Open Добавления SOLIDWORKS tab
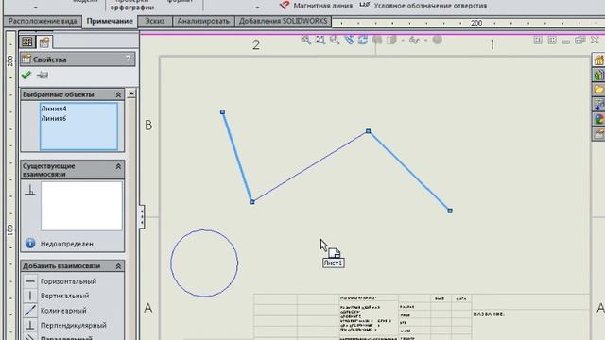The width and height of the screenshot is (605, 340). point(284,21)
